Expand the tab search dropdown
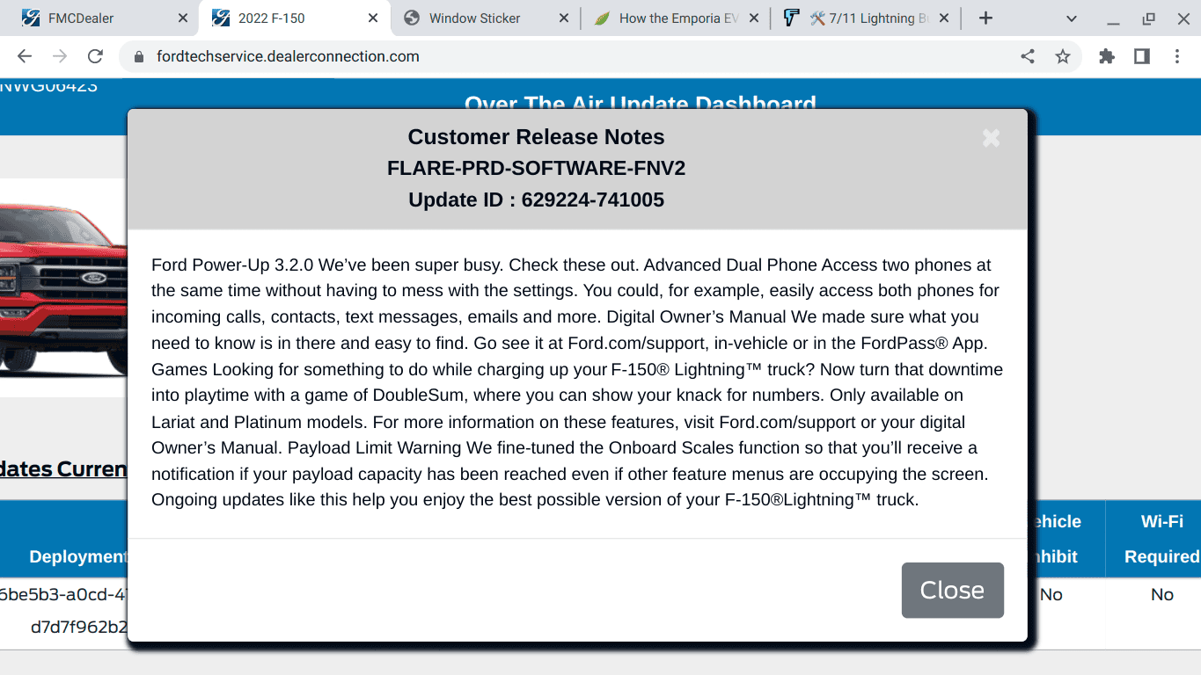The image size is (1201, 675). tap(1071, 18)
